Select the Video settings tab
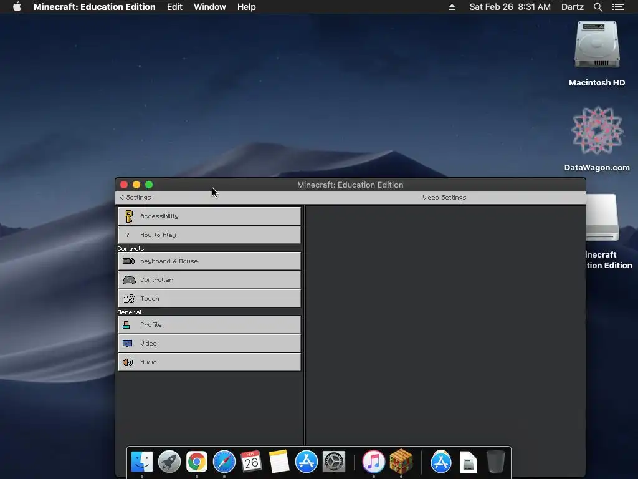The image size is (638, 479). pyautogui.click(x=209, y=344)
